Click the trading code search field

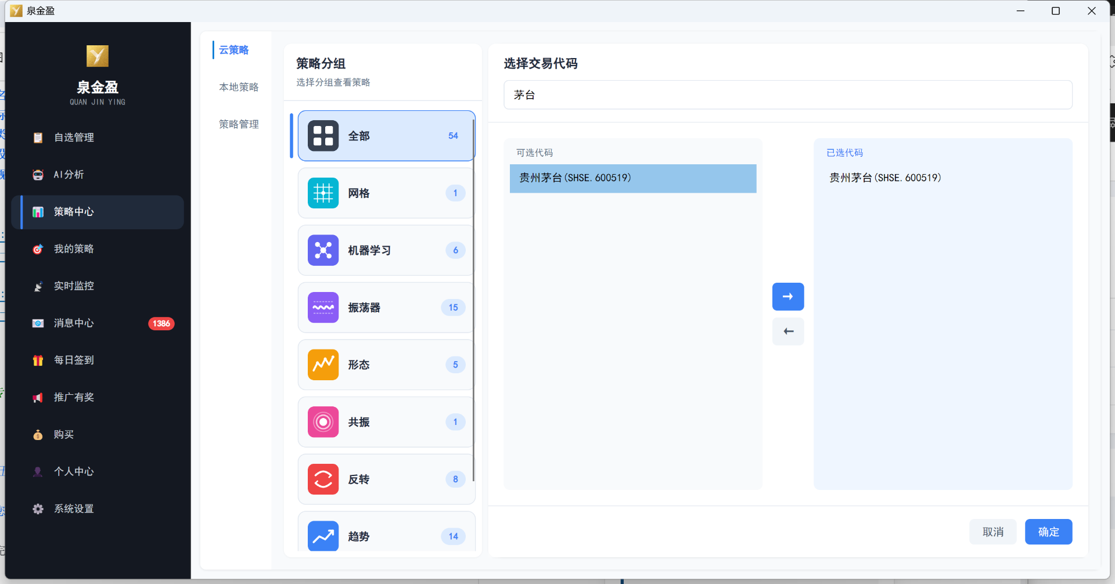pyautogui.click(x=787, y=95)
